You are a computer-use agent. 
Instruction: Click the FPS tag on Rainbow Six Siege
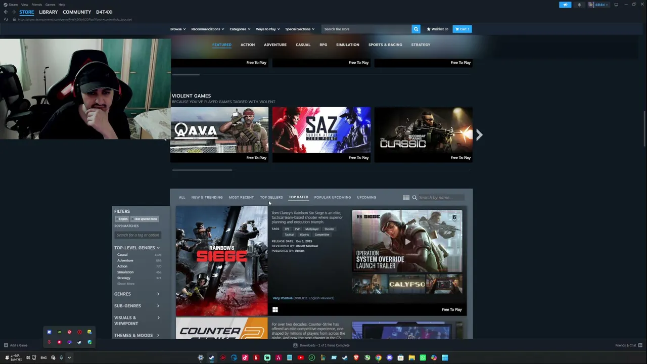click(287, 229)
